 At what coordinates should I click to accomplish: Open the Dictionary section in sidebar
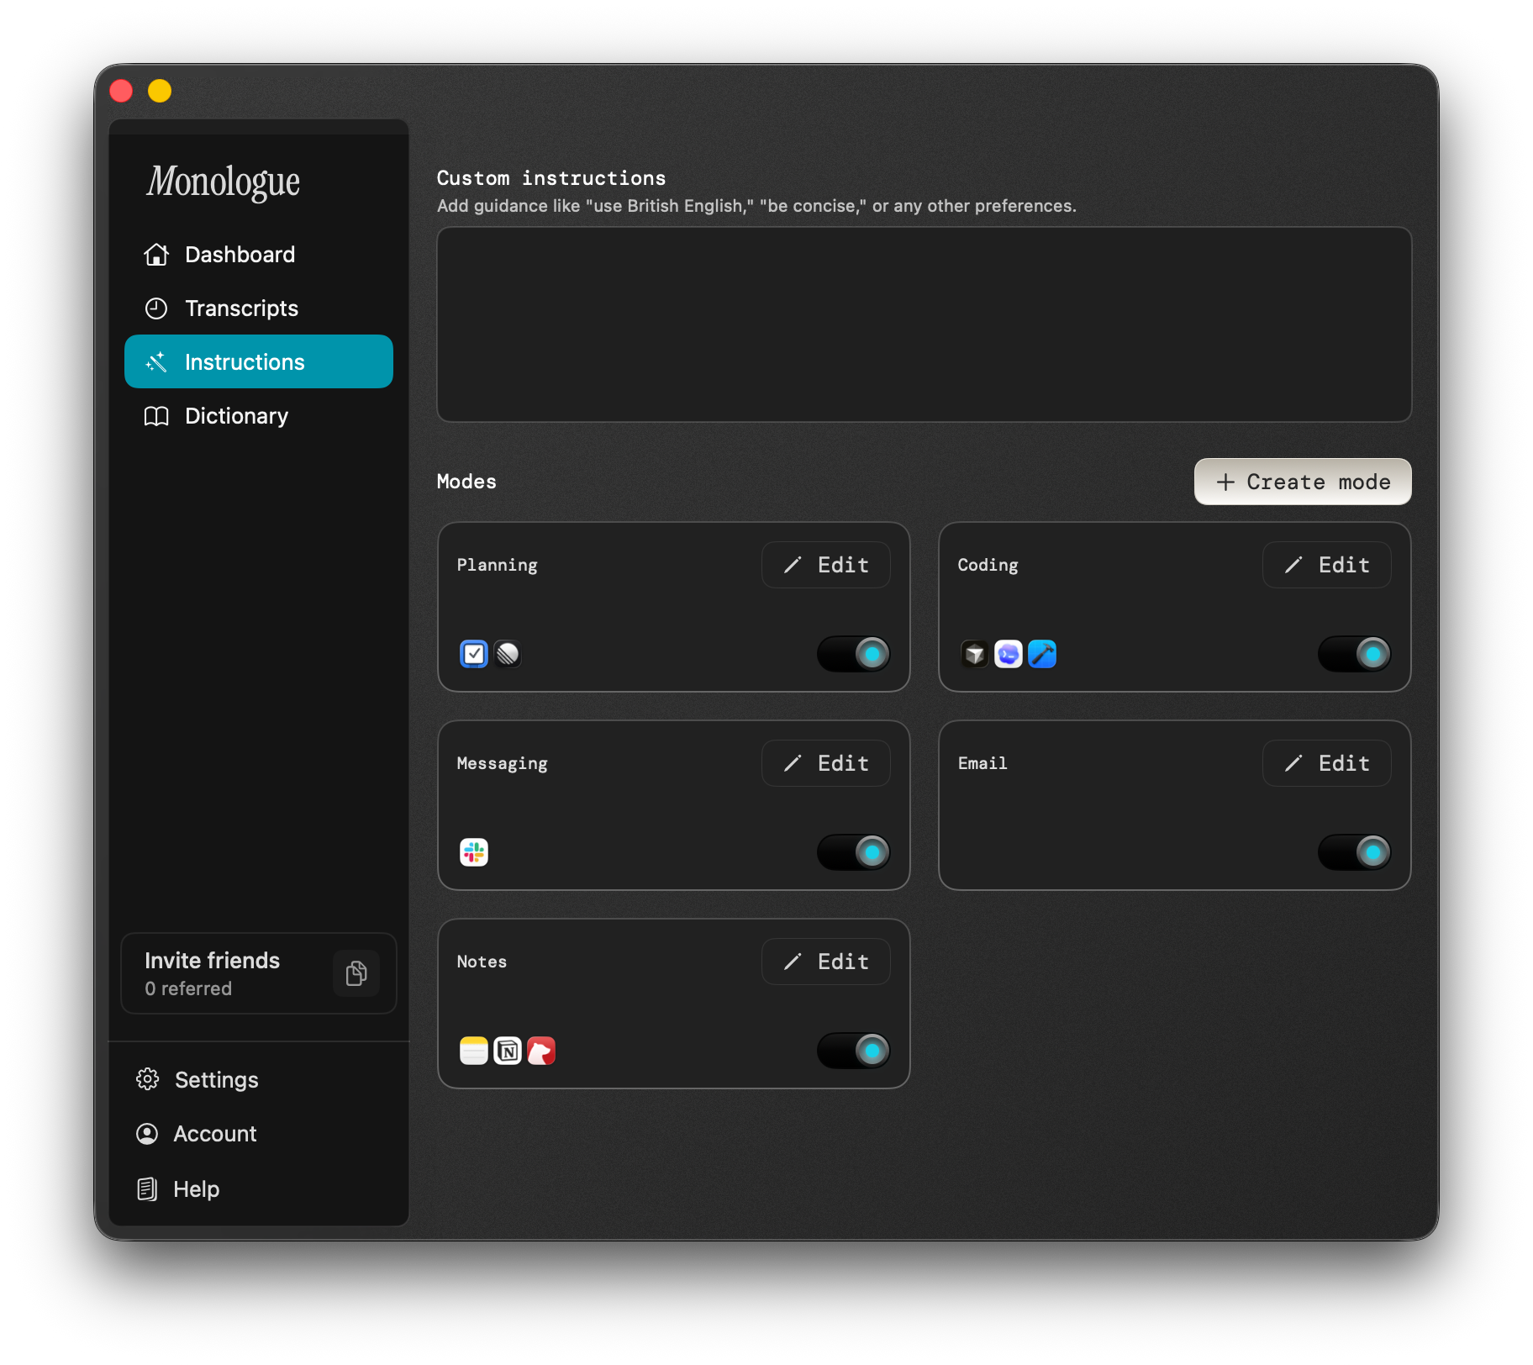(236, 416)
